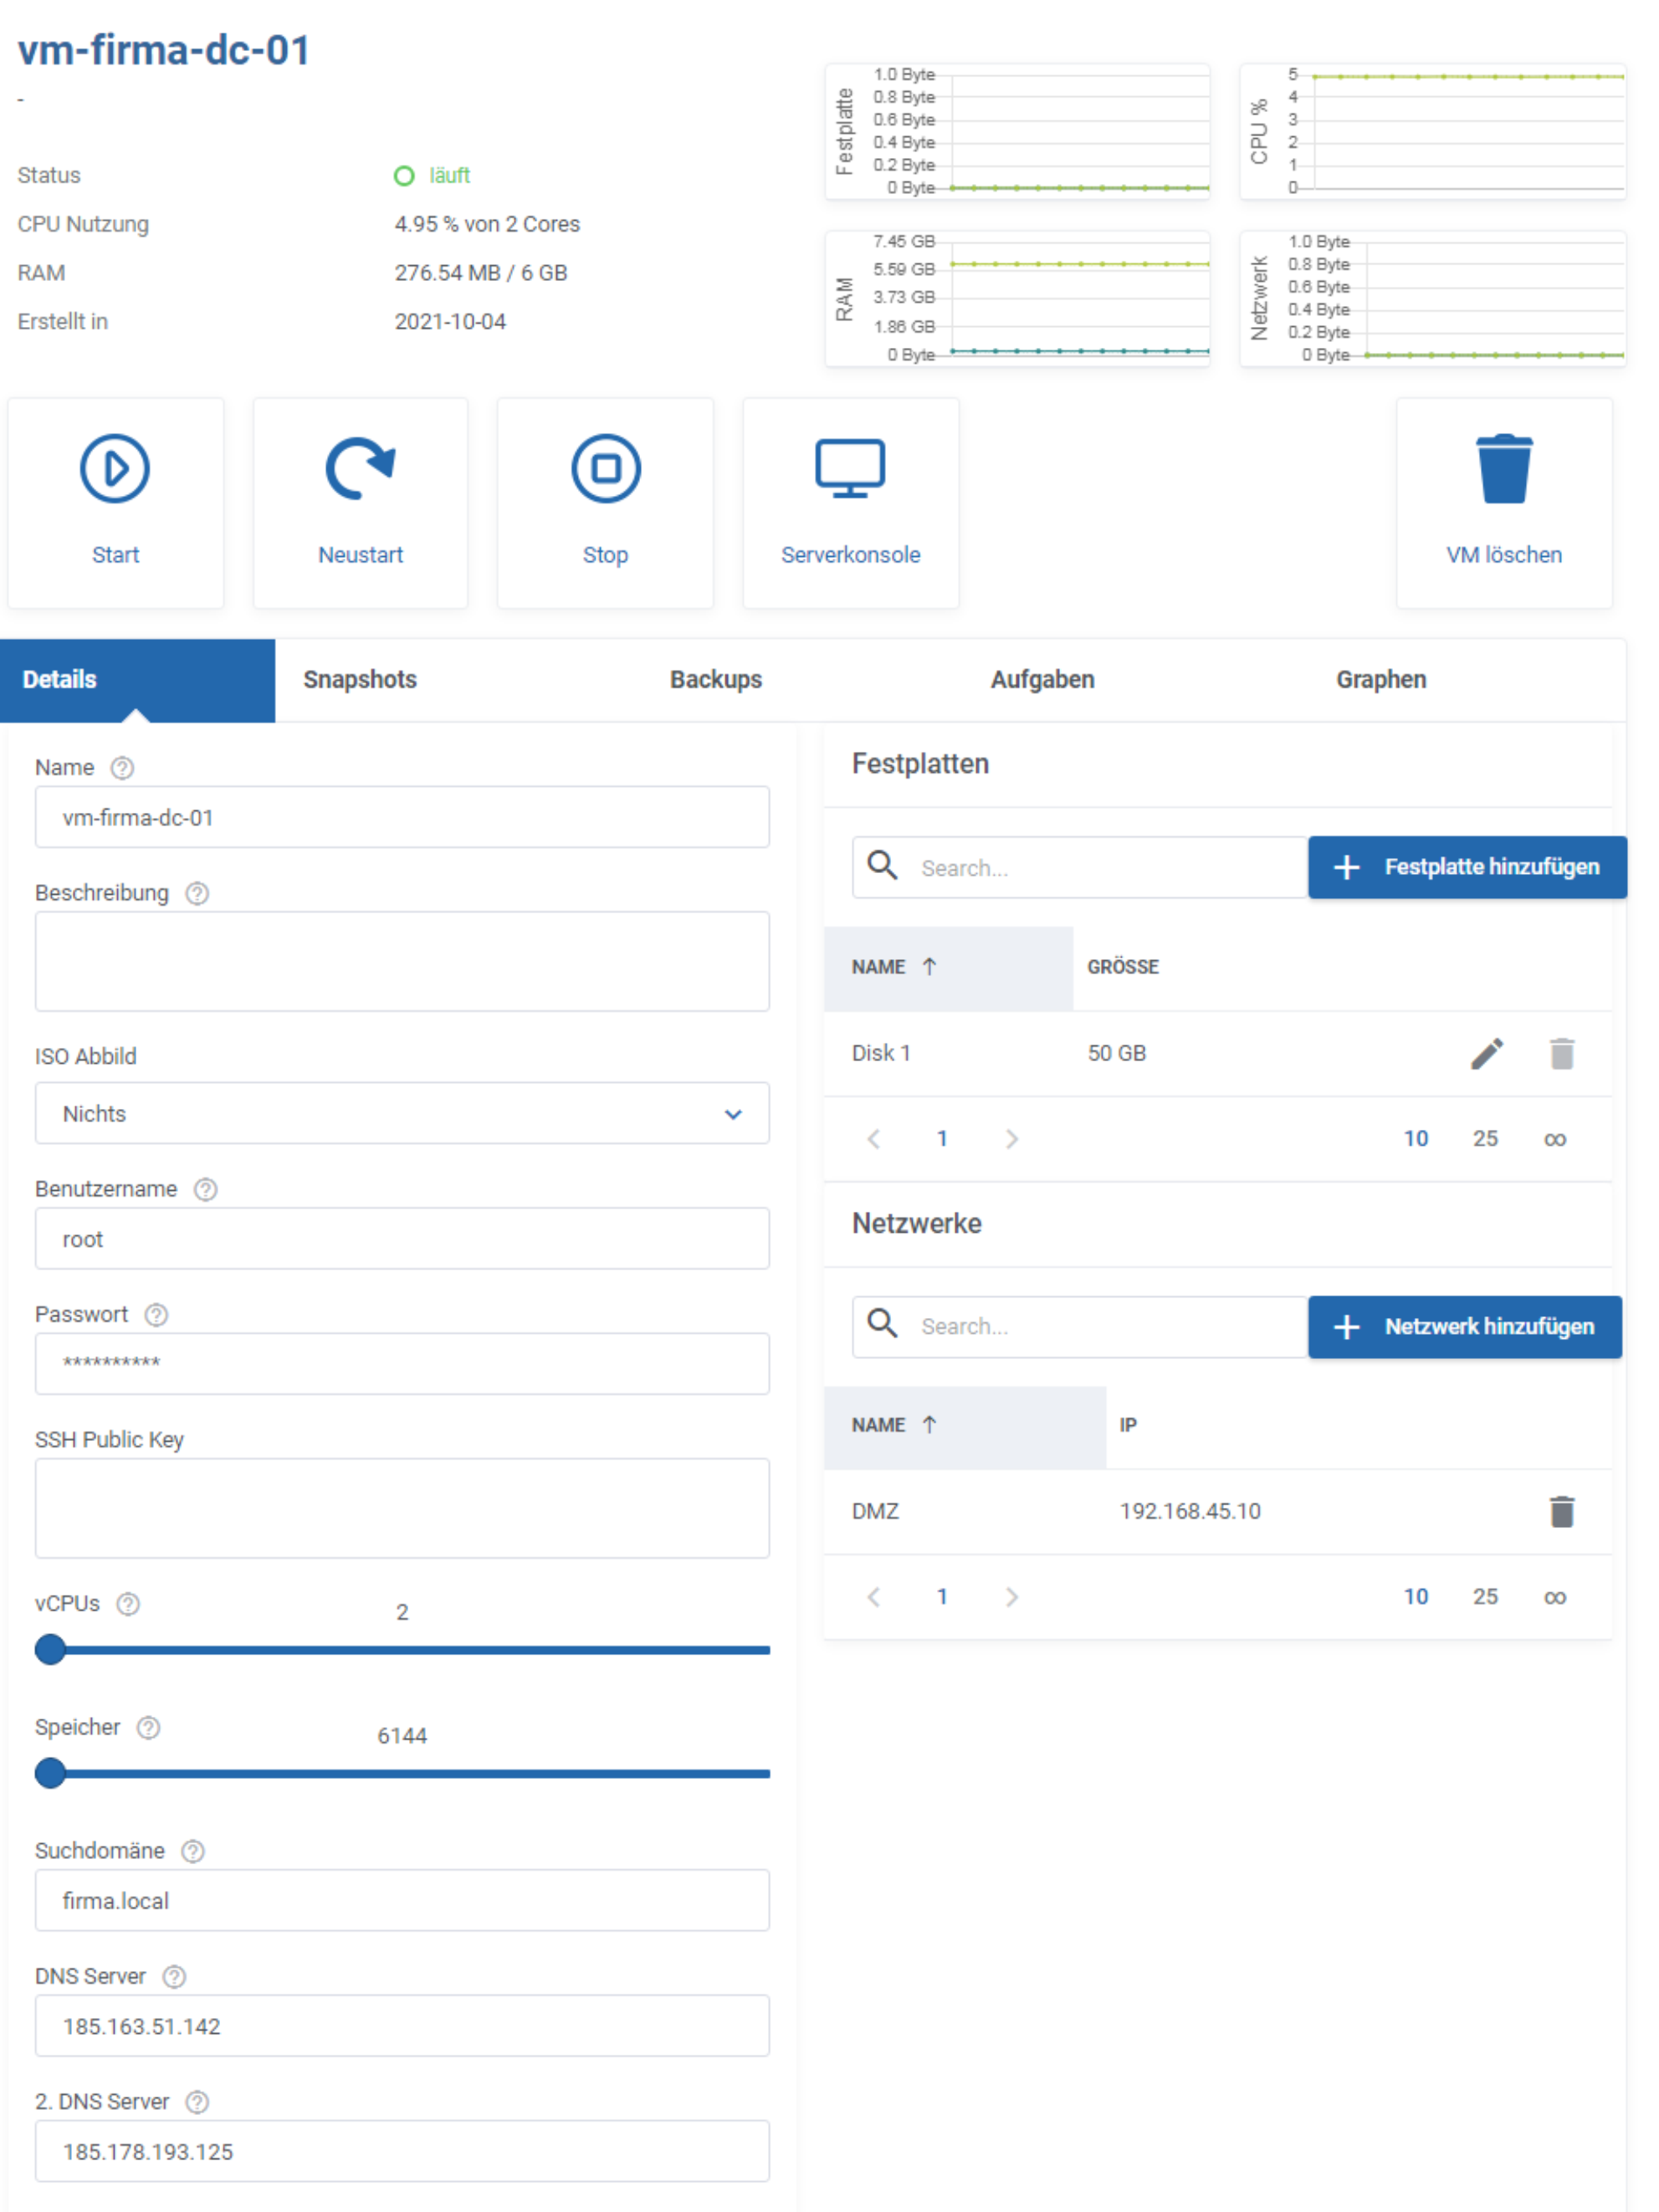
Task: Open the Aufgaben tab
Action: (x=1042, y=679)
